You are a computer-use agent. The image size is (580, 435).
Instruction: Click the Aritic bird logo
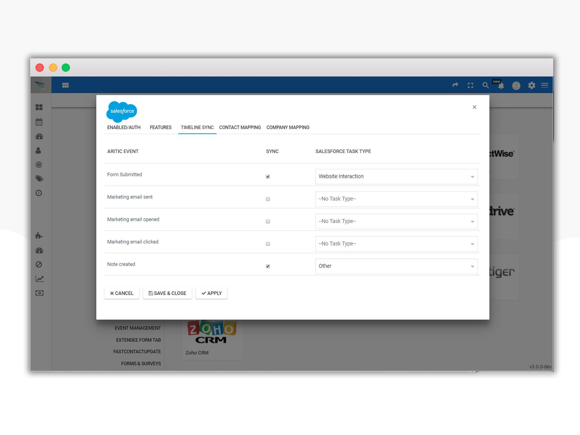pos(40,85)
